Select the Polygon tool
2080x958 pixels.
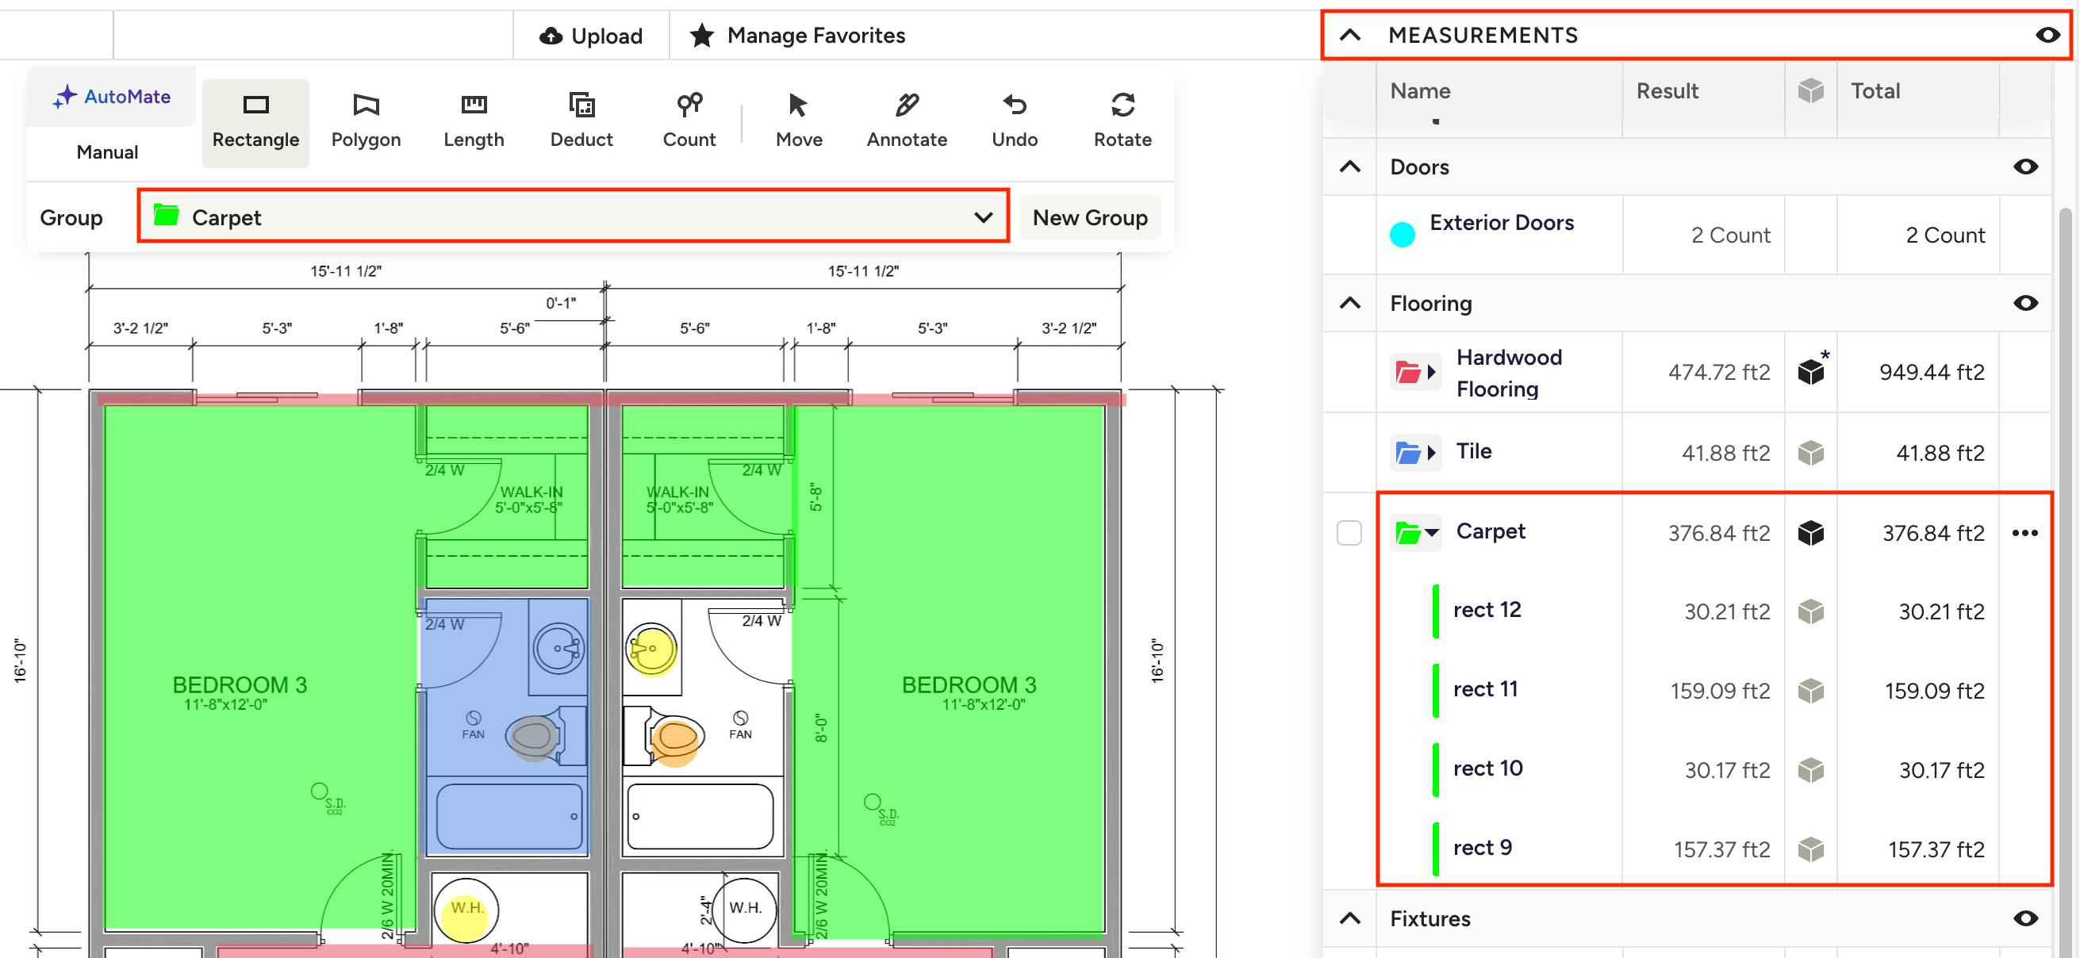coord(366,122)
